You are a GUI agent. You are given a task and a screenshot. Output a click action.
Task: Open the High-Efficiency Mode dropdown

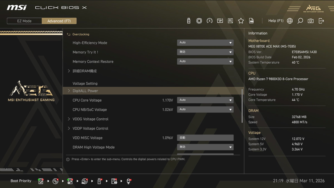coord(205,43)
